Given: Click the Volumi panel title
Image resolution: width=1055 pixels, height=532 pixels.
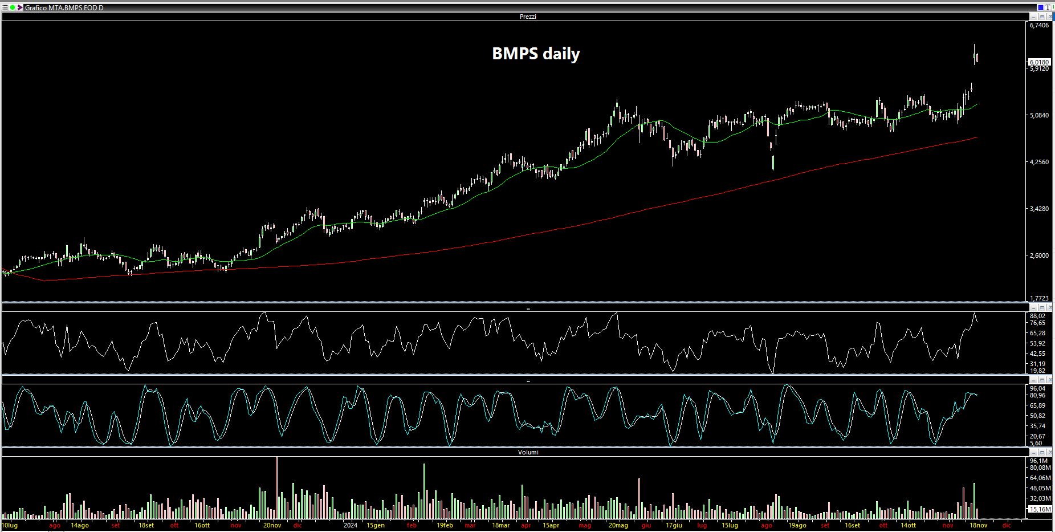Looking at the screenshot, I should (x=528, y=452).
